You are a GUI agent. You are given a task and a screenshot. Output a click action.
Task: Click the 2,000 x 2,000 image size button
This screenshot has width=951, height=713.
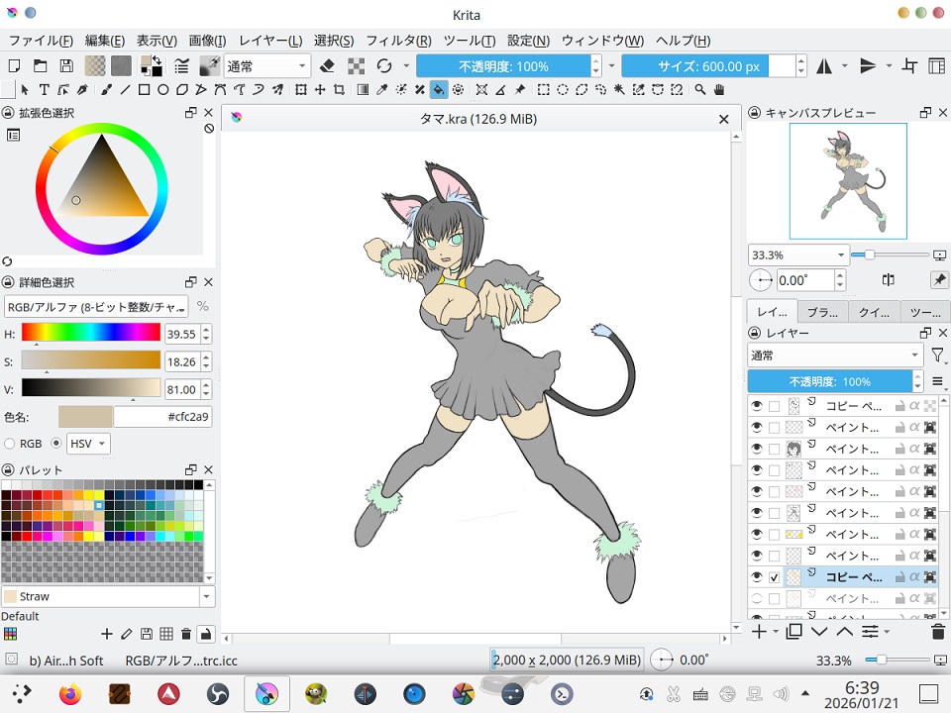point(566,660)
